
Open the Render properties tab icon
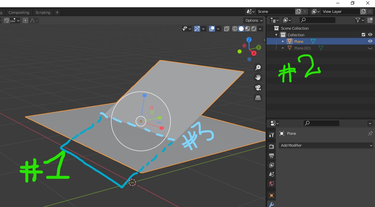(x=272, y=146)
